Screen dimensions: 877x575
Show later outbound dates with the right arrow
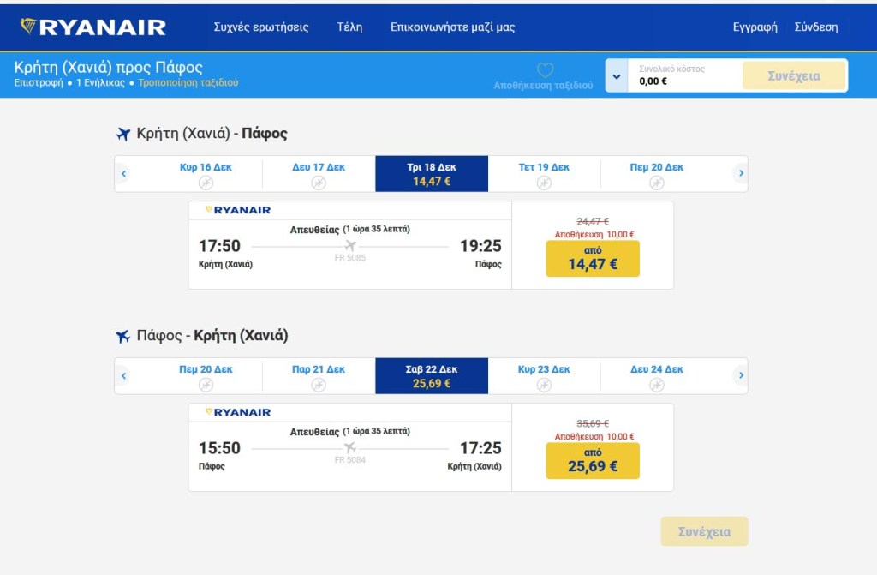tap(741, 174)
